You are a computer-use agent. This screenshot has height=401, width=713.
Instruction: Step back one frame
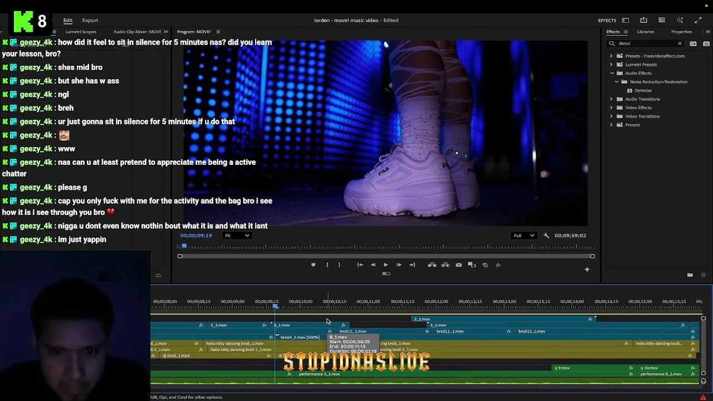[x=373, y=265]
